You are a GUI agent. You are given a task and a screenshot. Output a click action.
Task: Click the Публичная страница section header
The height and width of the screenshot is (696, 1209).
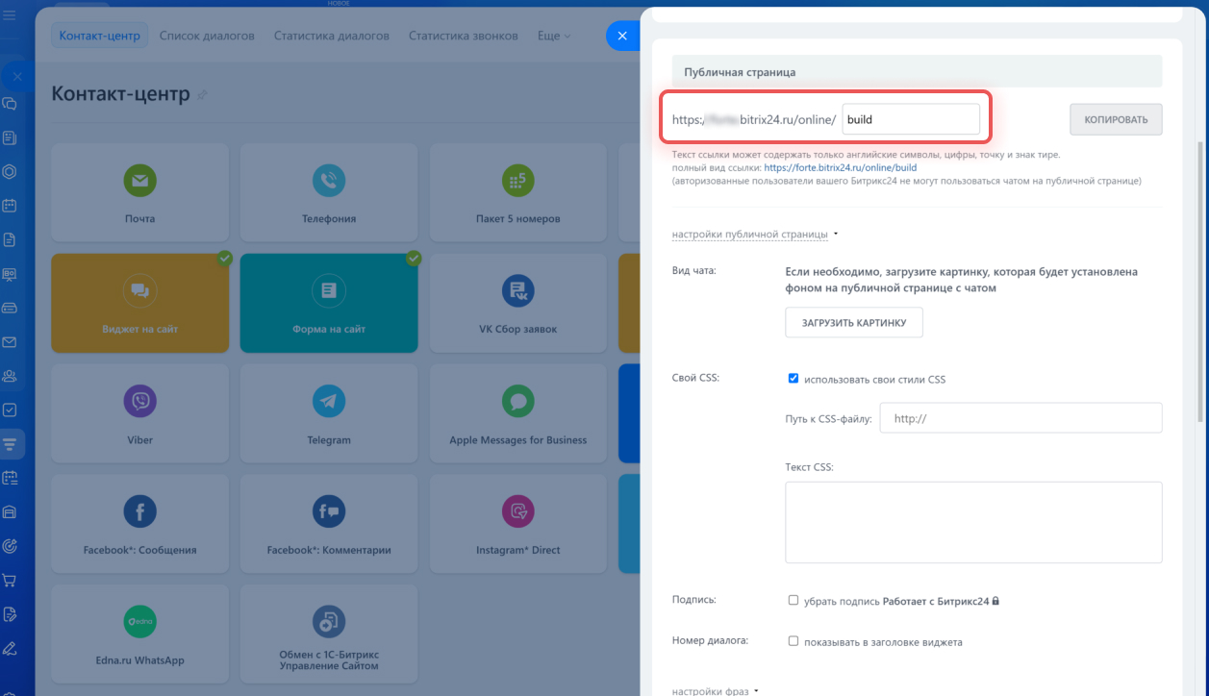point(917,71)
